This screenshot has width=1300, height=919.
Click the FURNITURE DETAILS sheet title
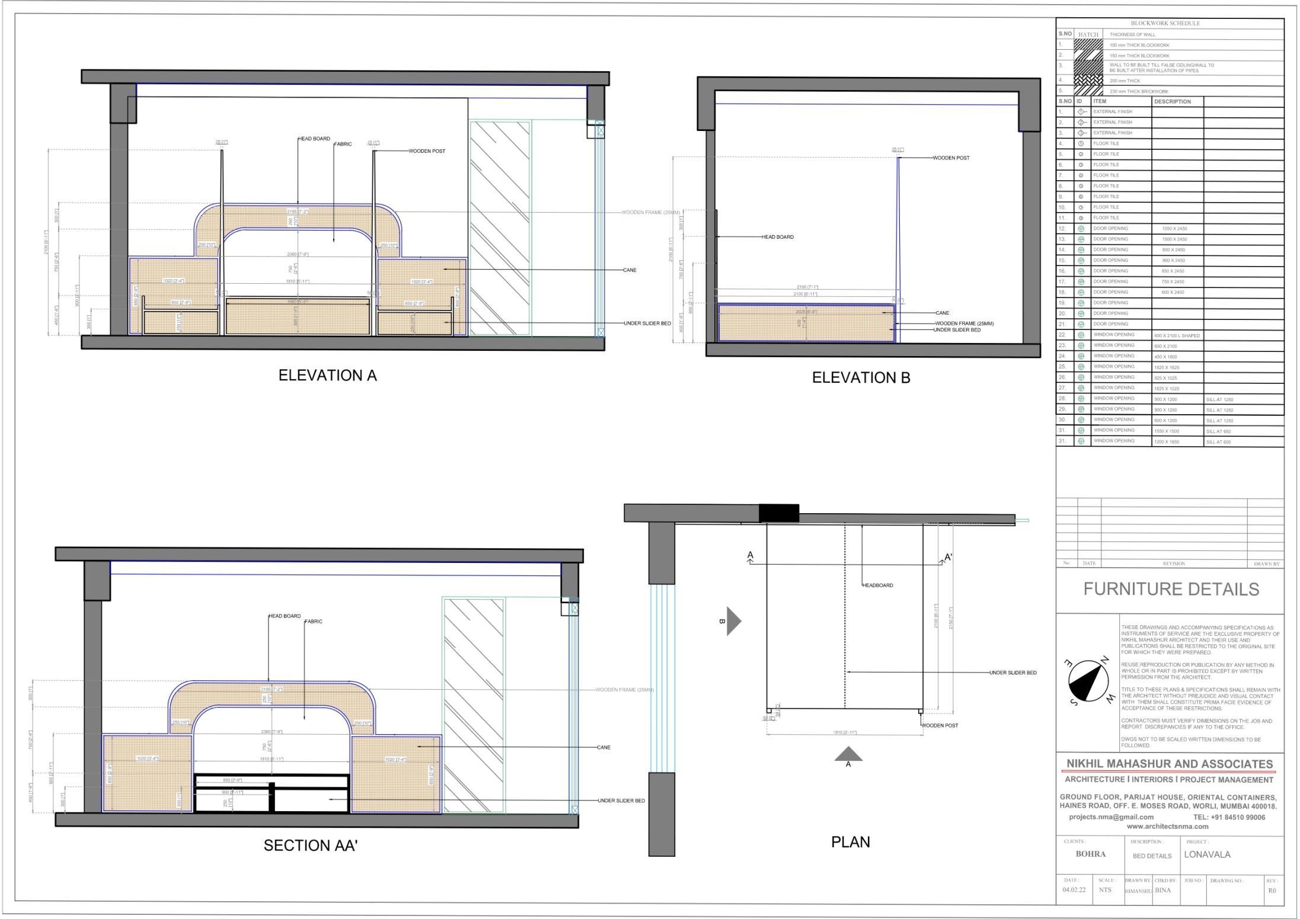(x=1171, y=589)
